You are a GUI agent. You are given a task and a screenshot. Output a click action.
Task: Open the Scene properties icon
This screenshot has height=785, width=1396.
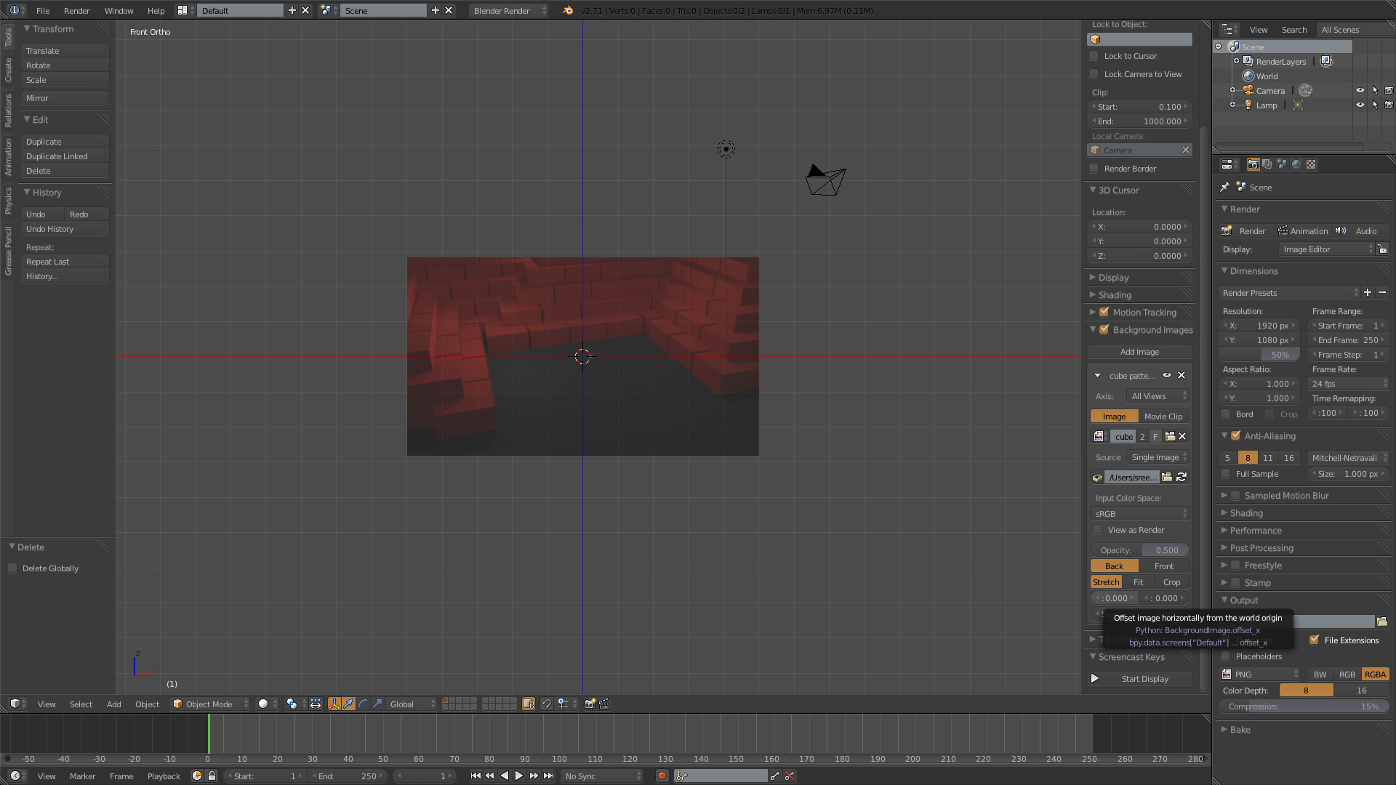coord(1282,164)
